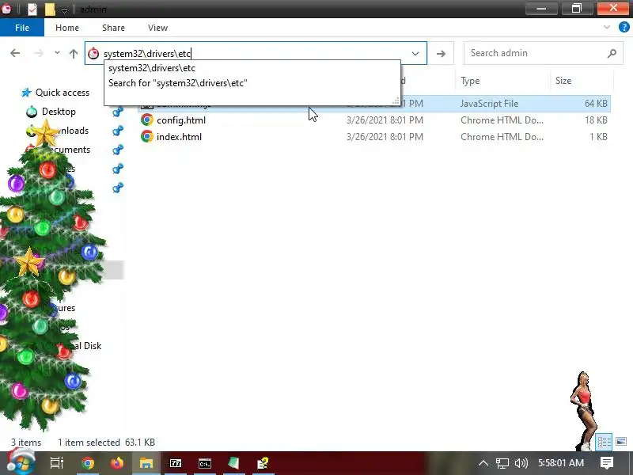Click the 3/26/2021 8:01 PM date for config.html
The height and width of the screenshot is (475, 633).
pos(385,120)
